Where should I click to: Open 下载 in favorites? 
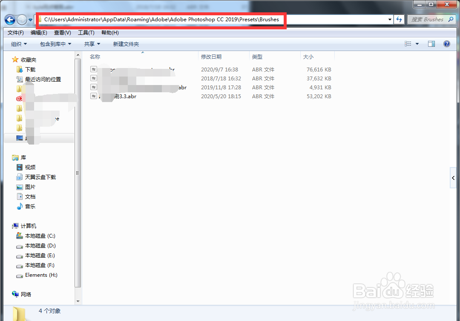pos(30,69)
